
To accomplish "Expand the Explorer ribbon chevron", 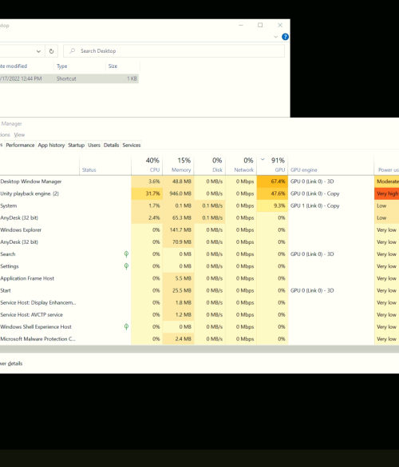I will tap(275, 37).
